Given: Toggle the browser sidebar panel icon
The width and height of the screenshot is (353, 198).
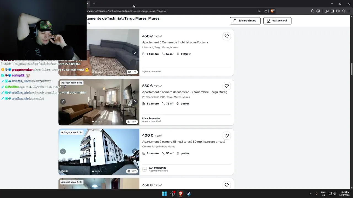Looking at the screenshot, I should coord(332,11).
